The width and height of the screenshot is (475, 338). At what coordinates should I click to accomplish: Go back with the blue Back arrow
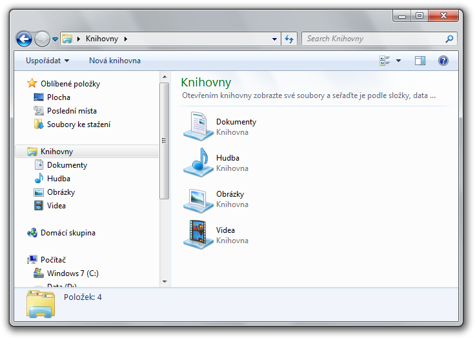[x=25, y=39]
